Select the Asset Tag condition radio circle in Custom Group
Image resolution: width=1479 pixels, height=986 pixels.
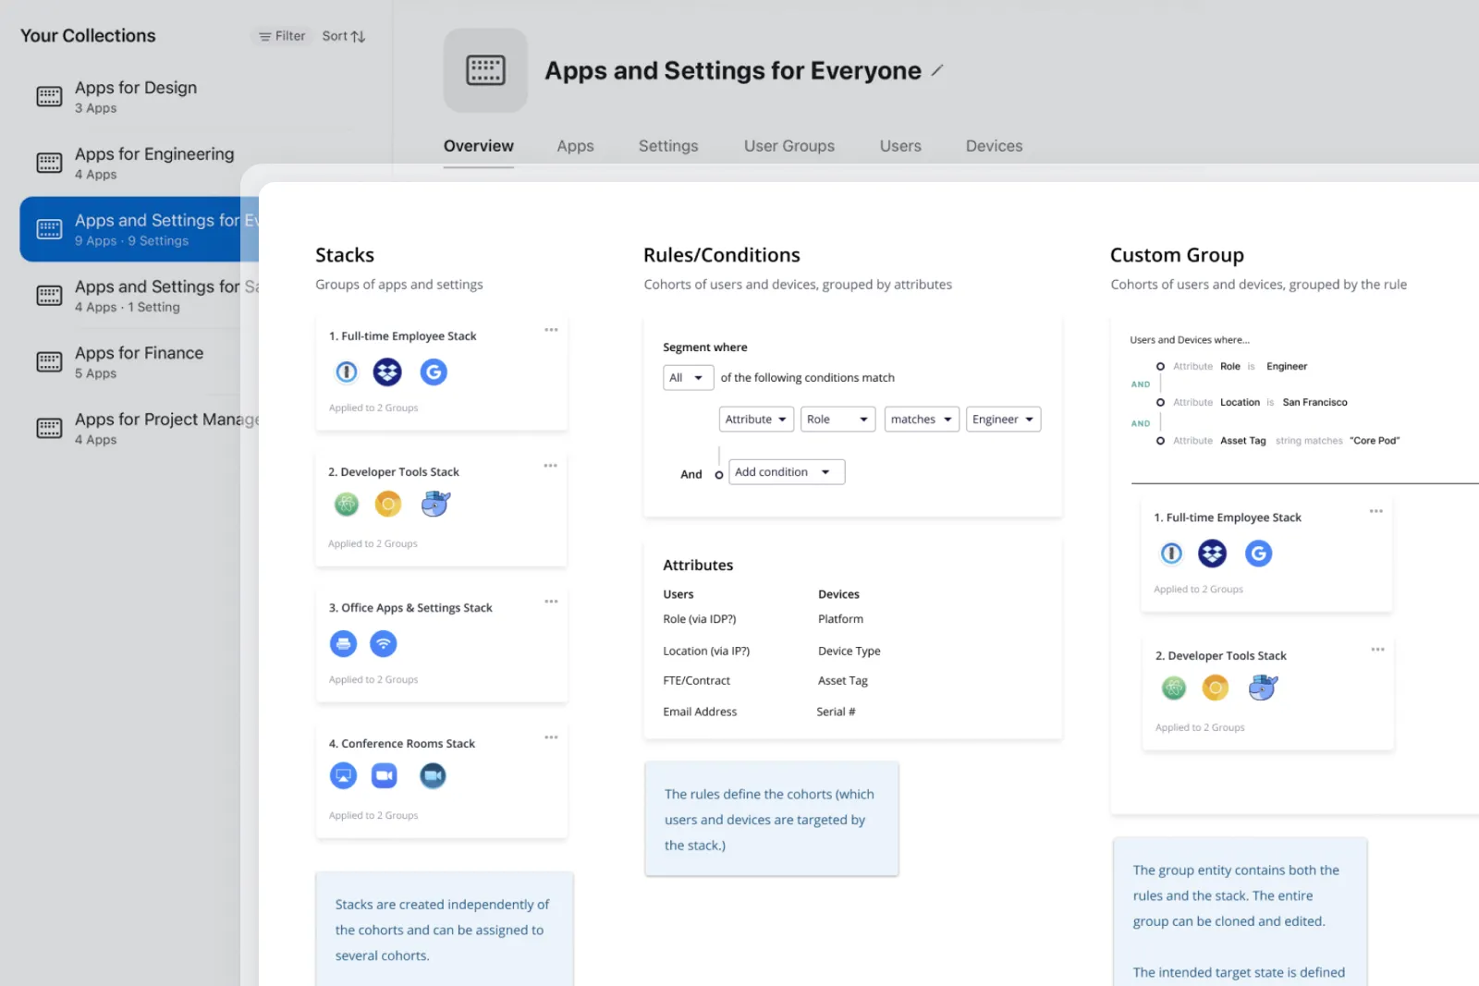click(1160, 441)
